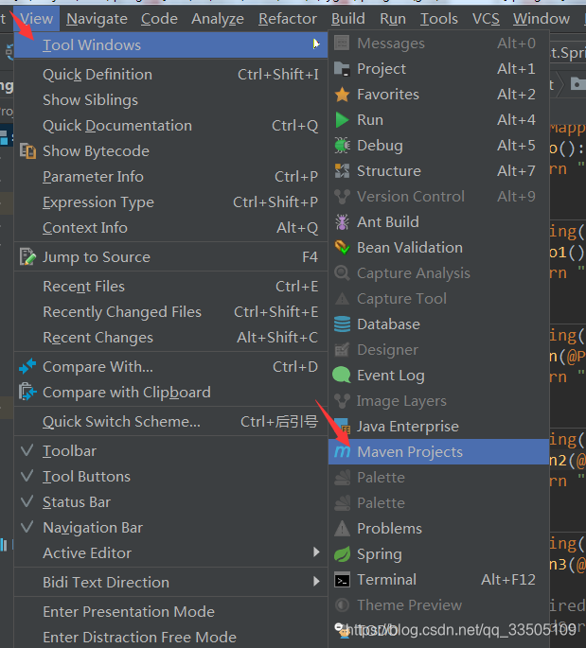Open the Code menu
This screenshot has height=648, width=586.
coord(159,19)
